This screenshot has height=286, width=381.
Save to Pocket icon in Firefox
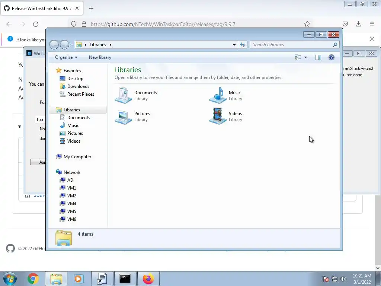point(345,24)
